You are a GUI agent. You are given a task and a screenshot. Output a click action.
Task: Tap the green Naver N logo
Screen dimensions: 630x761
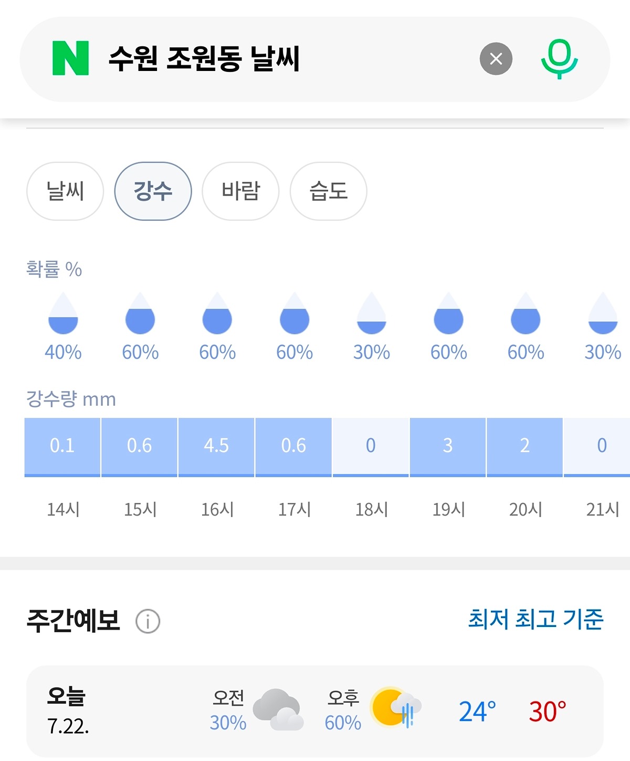(70, 58)
